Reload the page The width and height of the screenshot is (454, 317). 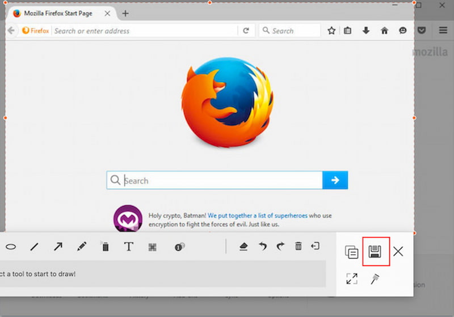point(246,31)
